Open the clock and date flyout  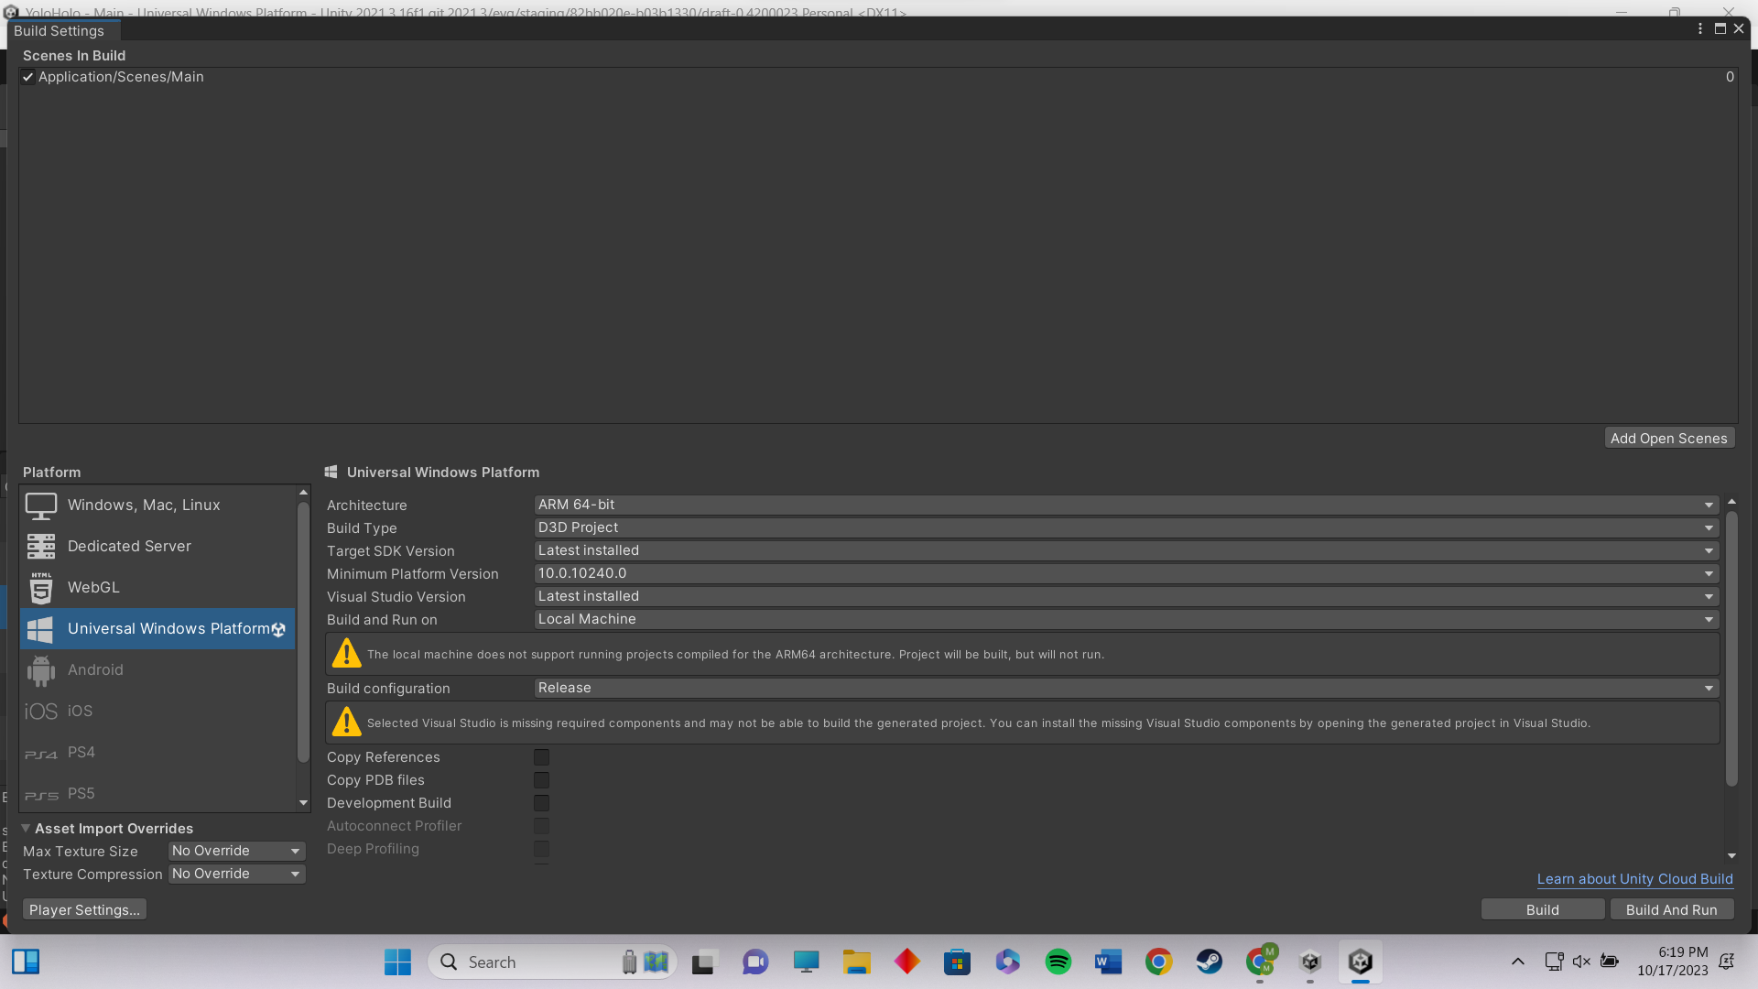pos(1673,962)
